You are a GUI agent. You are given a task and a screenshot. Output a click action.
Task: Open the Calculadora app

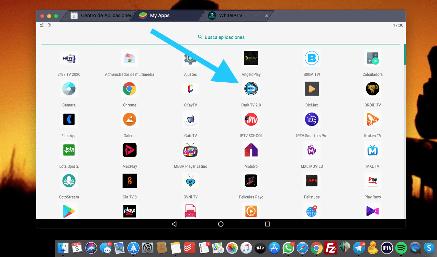tap(372, 58)
